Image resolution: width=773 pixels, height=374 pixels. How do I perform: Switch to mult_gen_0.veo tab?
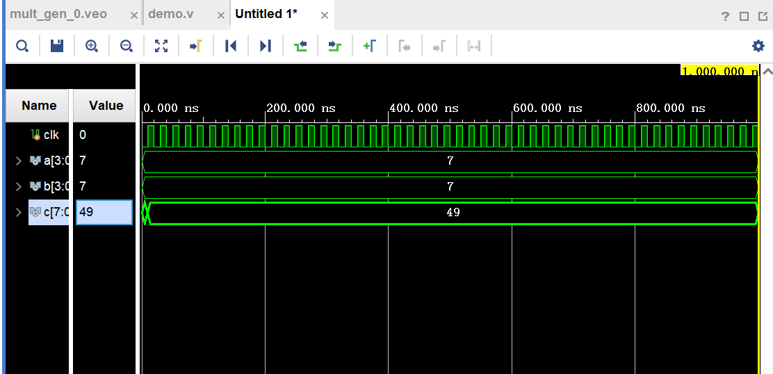coord(58,15)
